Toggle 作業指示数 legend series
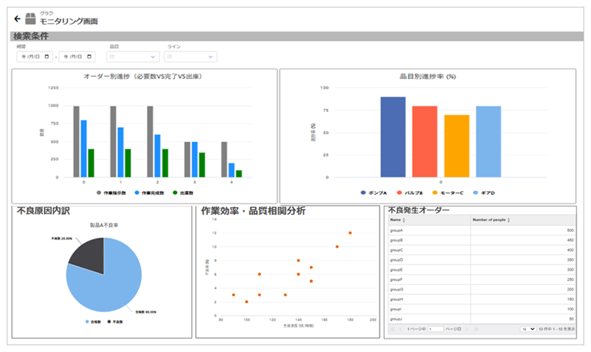Screen dimensions: 591x352 tap(113, 193)
